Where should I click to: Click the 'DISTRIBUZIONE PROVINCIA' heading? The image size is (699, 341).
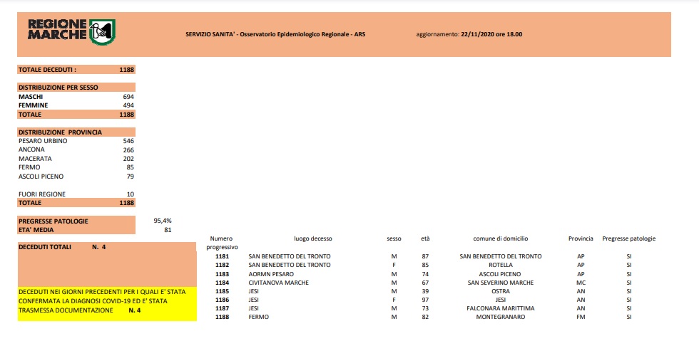60,132
